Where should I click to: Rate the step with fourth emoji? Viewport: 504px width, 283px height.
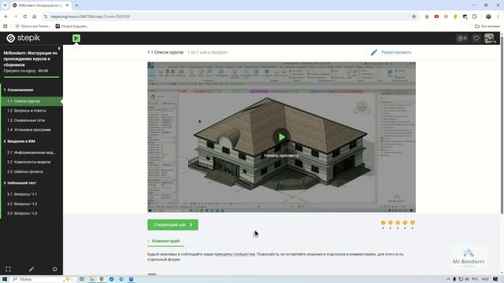[405, 222]
